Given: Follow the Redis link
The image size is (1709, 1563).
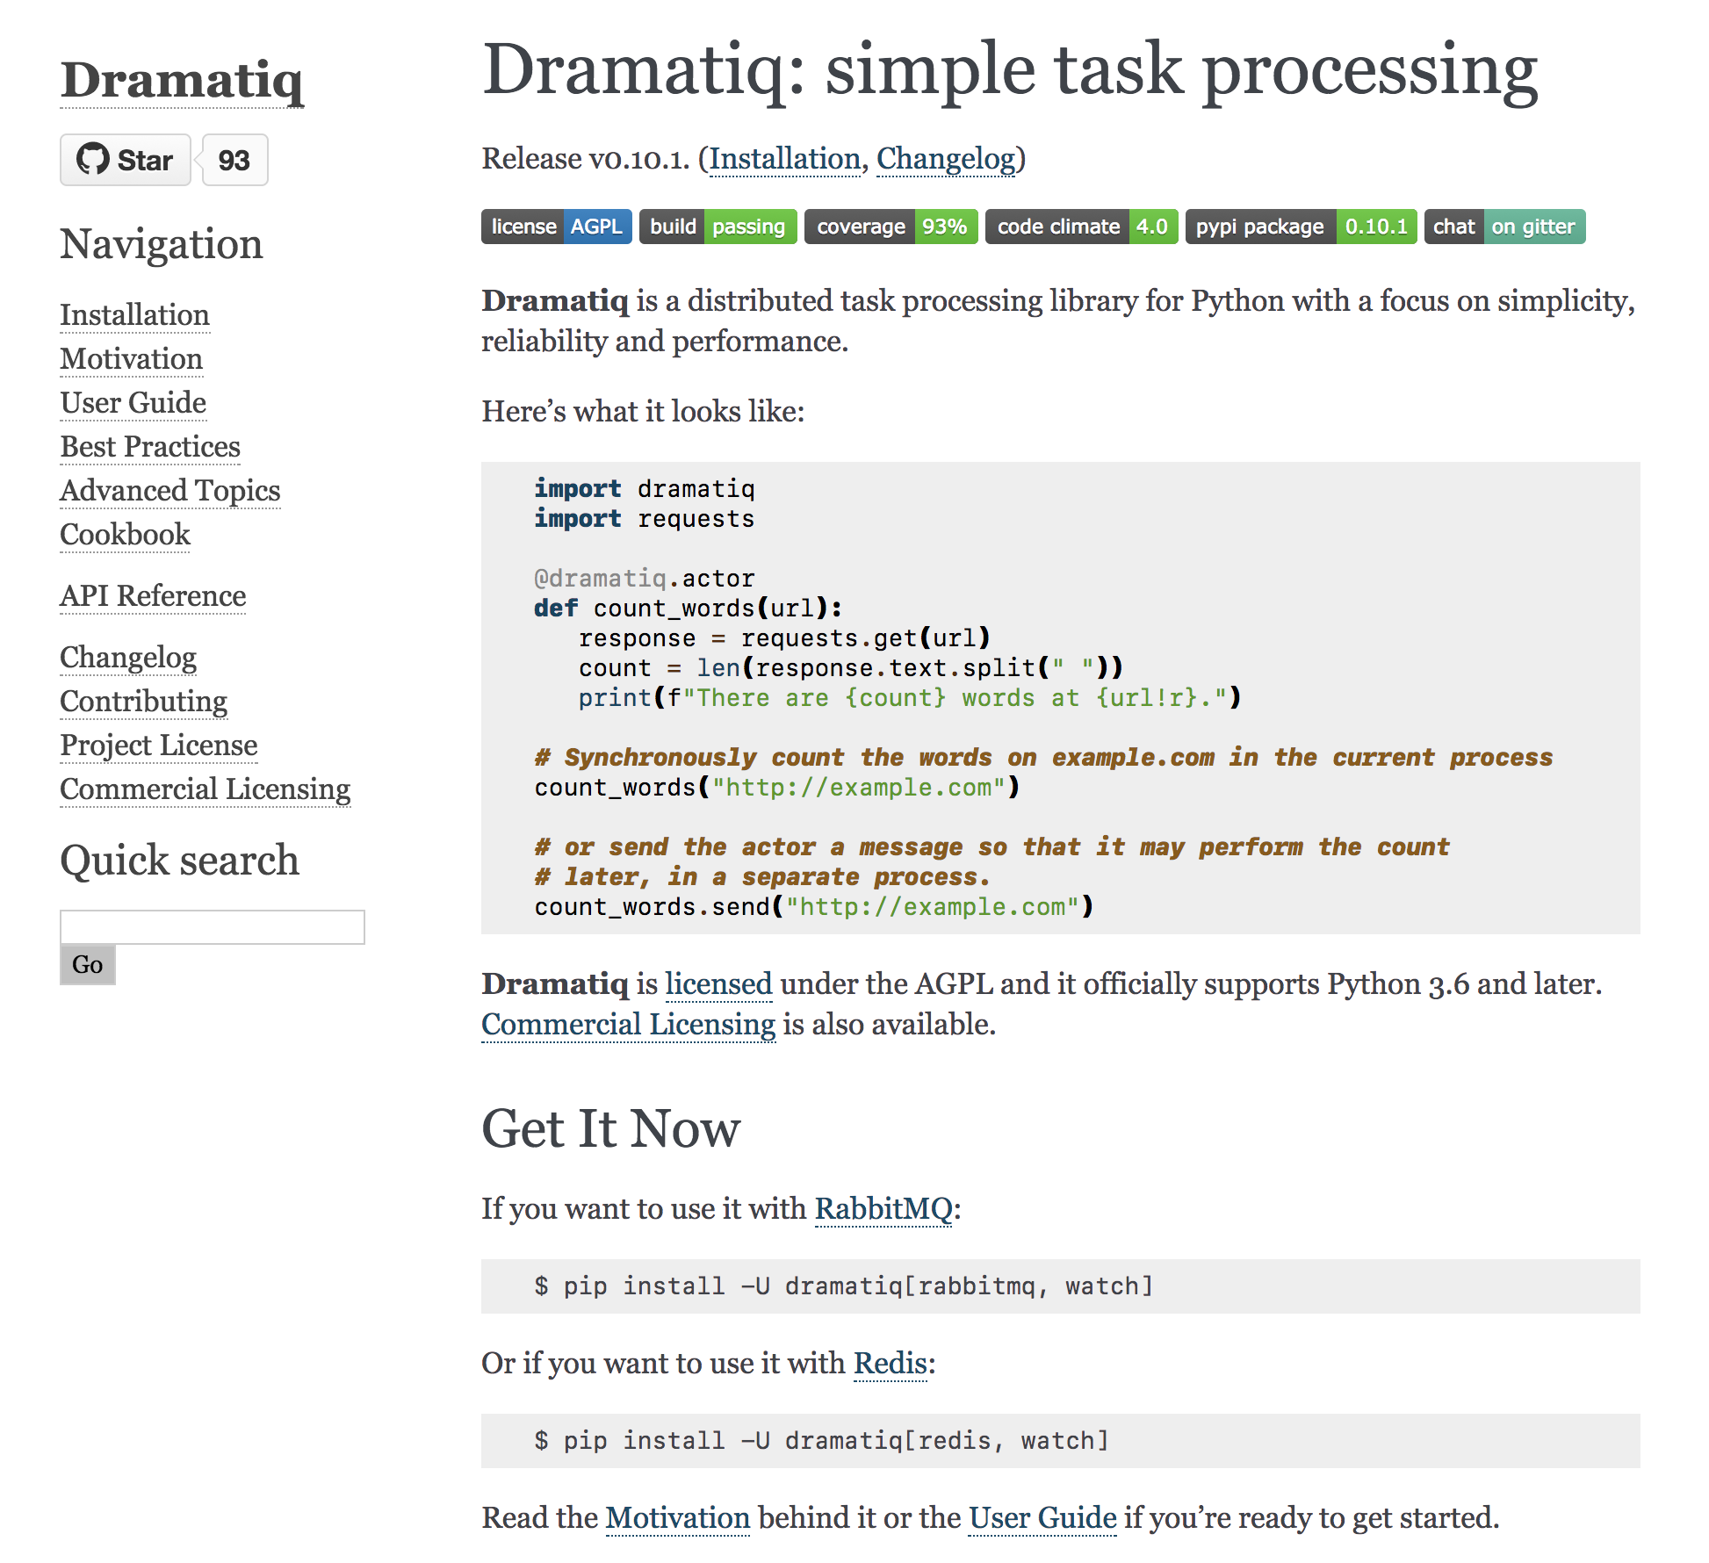Looking at the screenshot, I should [x=891, y=1364].
